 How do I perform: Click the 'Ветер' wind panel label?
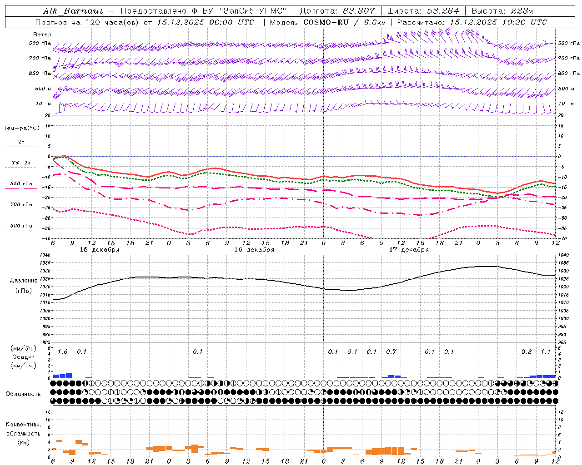(x=42, y=35)
